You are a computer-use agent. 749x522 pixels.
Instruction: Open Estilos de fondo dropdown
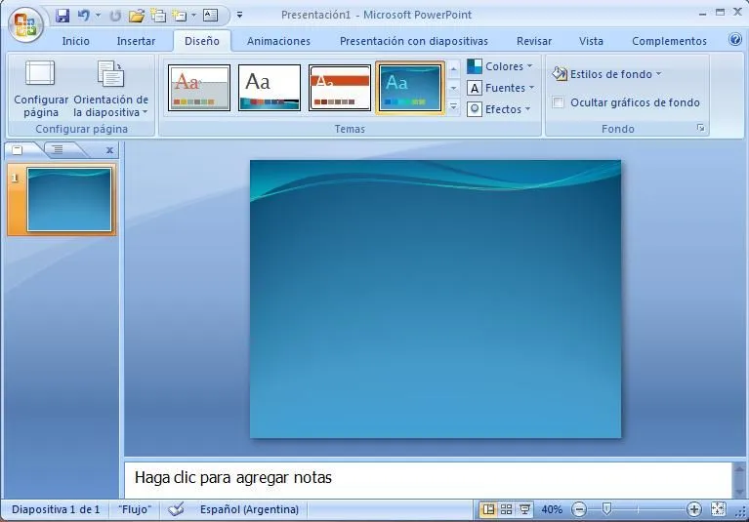tap(607, 74)
